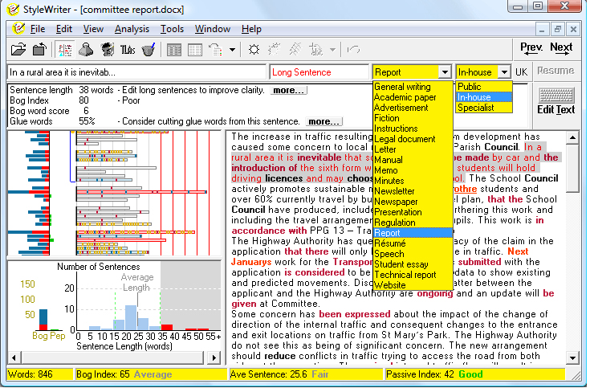The image size is (590, 388).
Task: Click the right arrow of the graph scrollbar
Action: pyautogui.click(x=214, y=357)
